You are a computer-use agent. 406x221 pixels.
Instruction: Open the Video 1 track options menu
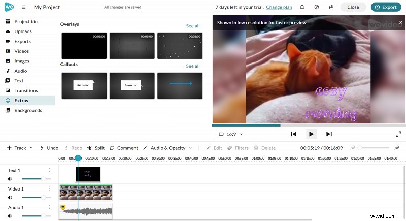pos(50,188)
